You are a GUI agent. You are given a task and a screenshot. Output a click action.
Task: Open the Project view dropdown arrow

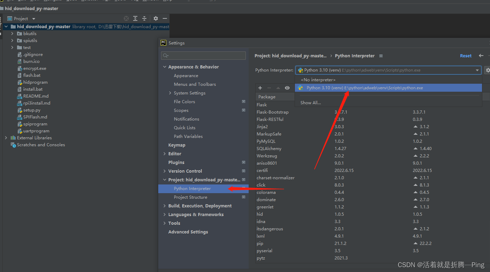(x=34, y=19)
